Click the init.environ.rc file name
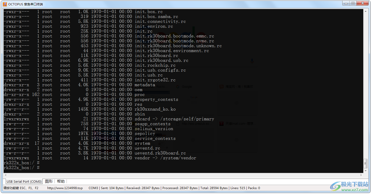The height and width of the screenshot is (194, 371). pos(154,26)
